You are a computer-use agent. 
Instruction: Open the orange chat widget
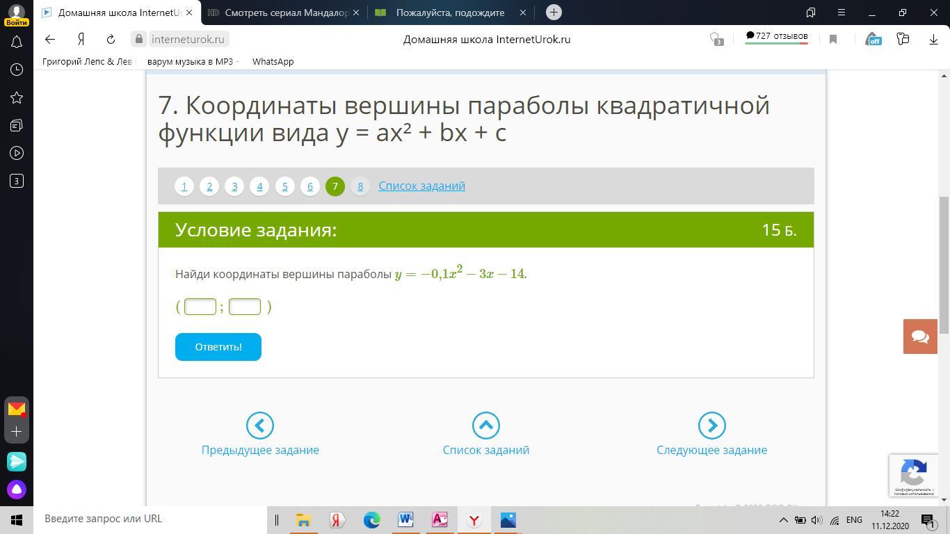pos(920,337)
